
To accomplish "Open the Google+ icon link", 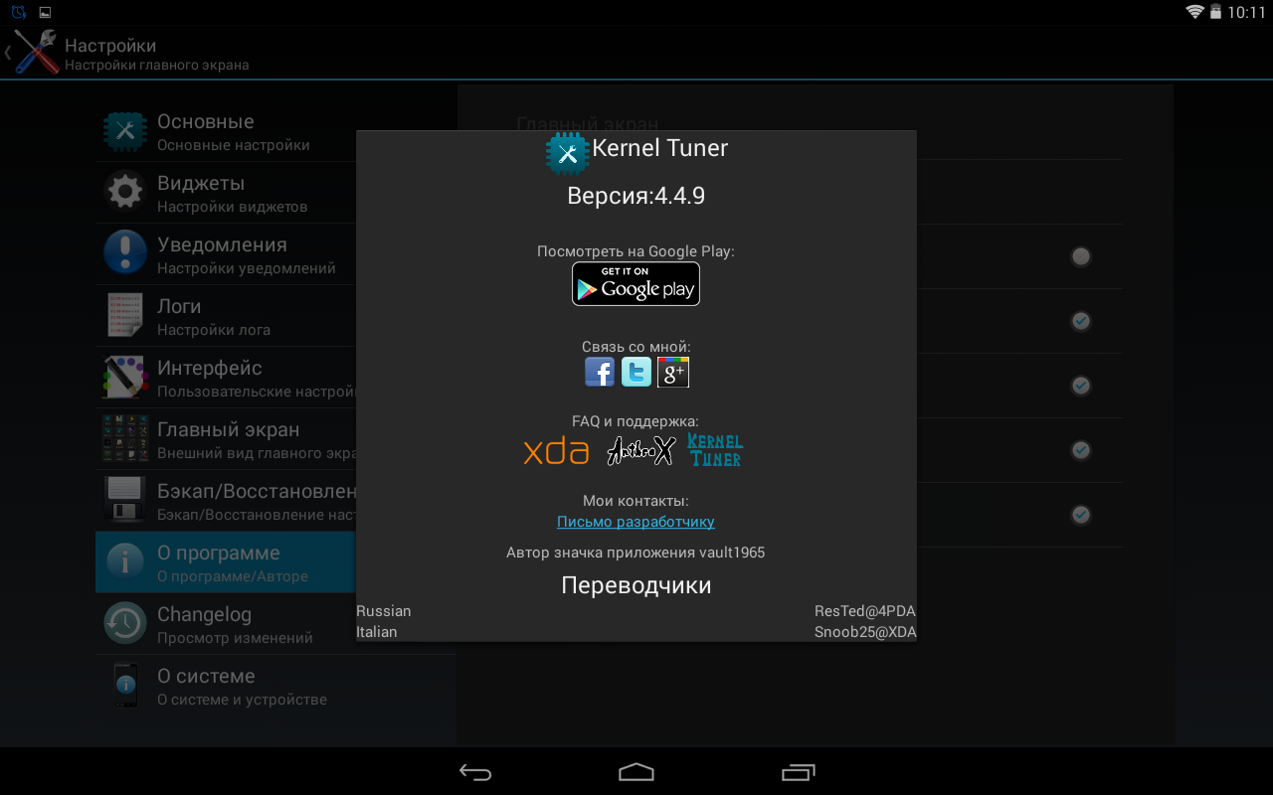I will click(x=673, y=372).
